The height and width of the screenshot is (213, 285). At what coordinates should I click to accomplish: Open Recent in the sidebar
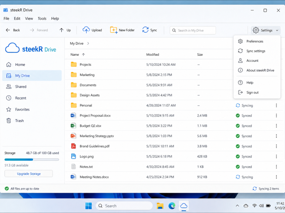coord(32,98)
